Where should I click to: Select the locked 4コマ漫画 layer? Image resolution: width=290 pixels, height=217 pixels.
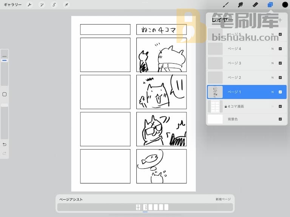click(247, 106)
